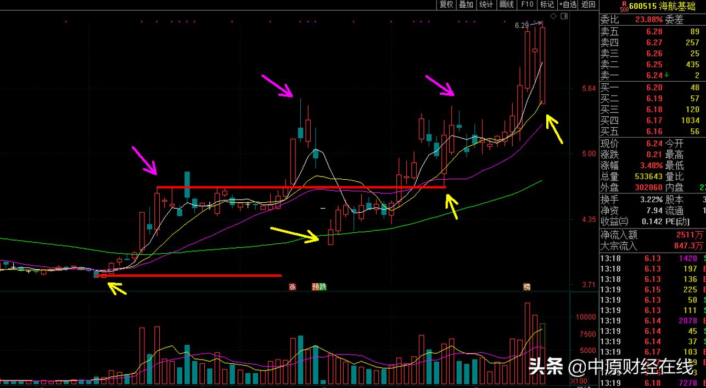The height and width of the screenshot is (388, 706).
Task: Click the 跌 marker under the chart
Action: 323,287
